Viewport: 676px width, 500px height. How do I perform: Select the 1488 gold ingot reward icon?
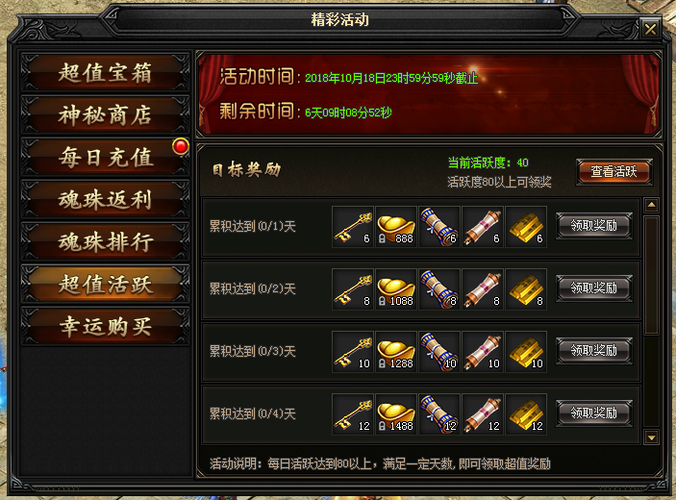396,414
